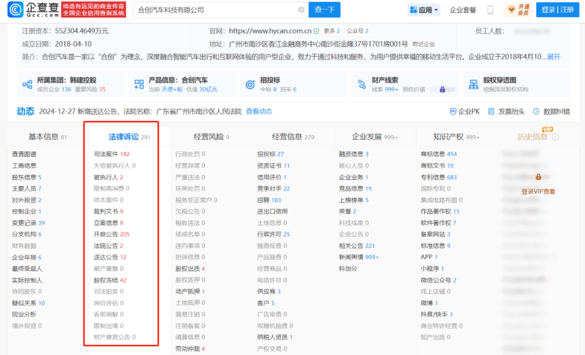The width and height of the screenshot is (585, 355).
Task: Expand the 更多 2 website list
Action: point(331,31)
